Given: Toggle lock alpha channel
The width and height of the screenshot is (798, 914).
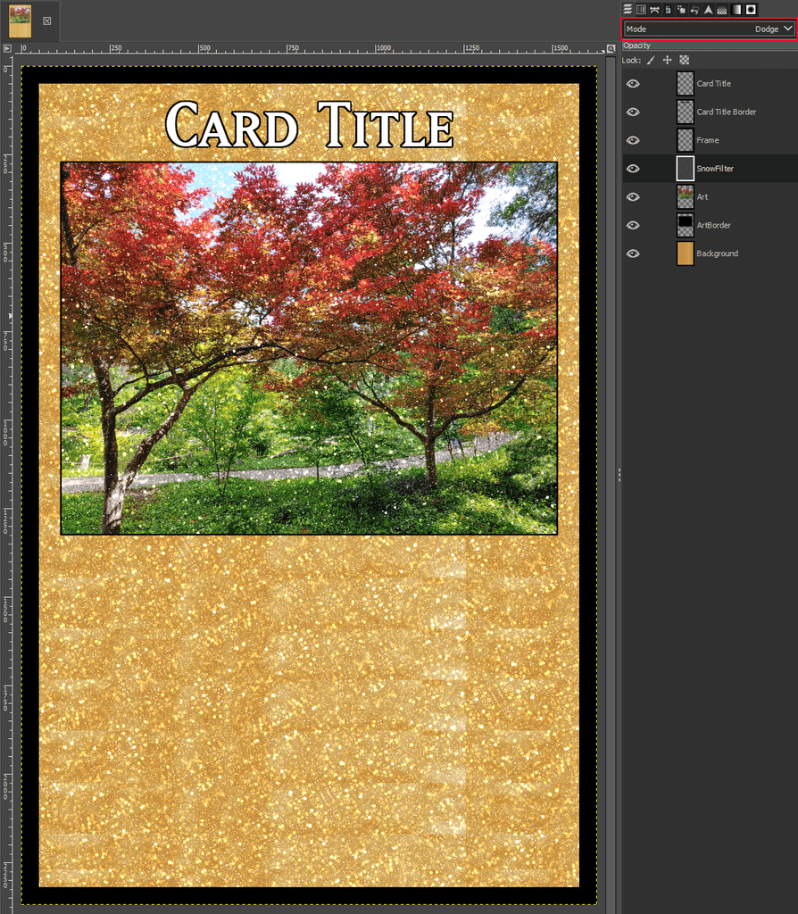Looking at the screenshot, I should [684, 60].
